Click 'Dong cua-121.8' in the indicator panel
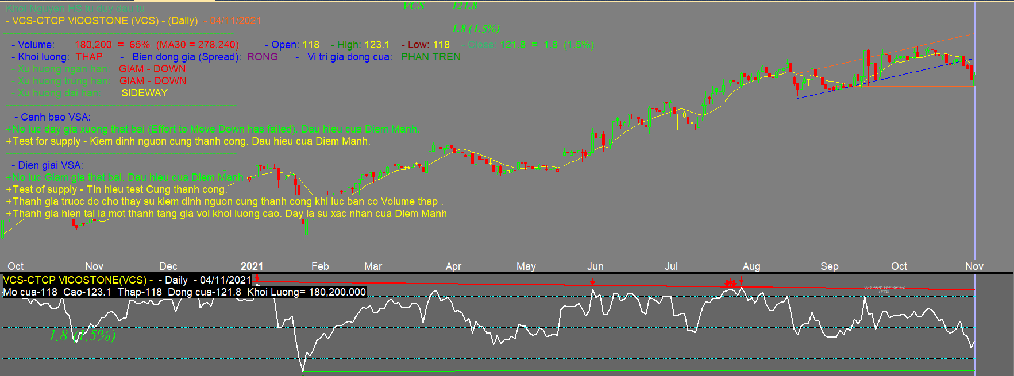This screenshot has height=376, width=1014. click(x=205, y=292)
